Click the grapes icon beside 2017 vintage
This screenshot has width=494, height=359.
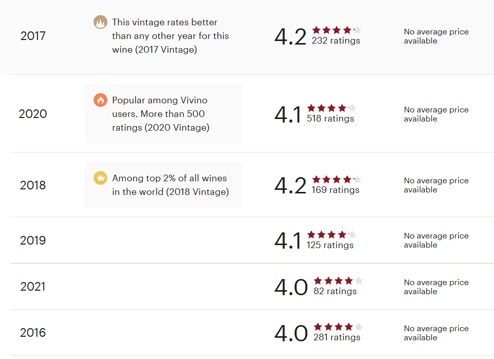[x=100, y=22]
